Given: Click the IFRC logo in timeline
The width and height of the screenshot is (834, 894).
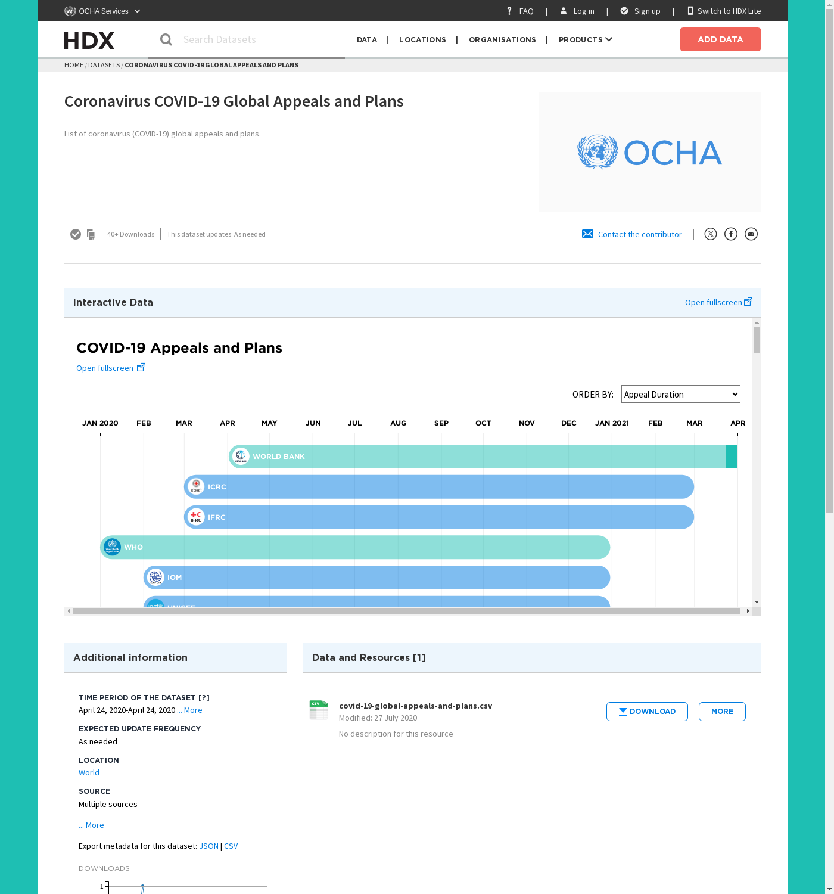Looking at the screenshot, I should [196, 517].
